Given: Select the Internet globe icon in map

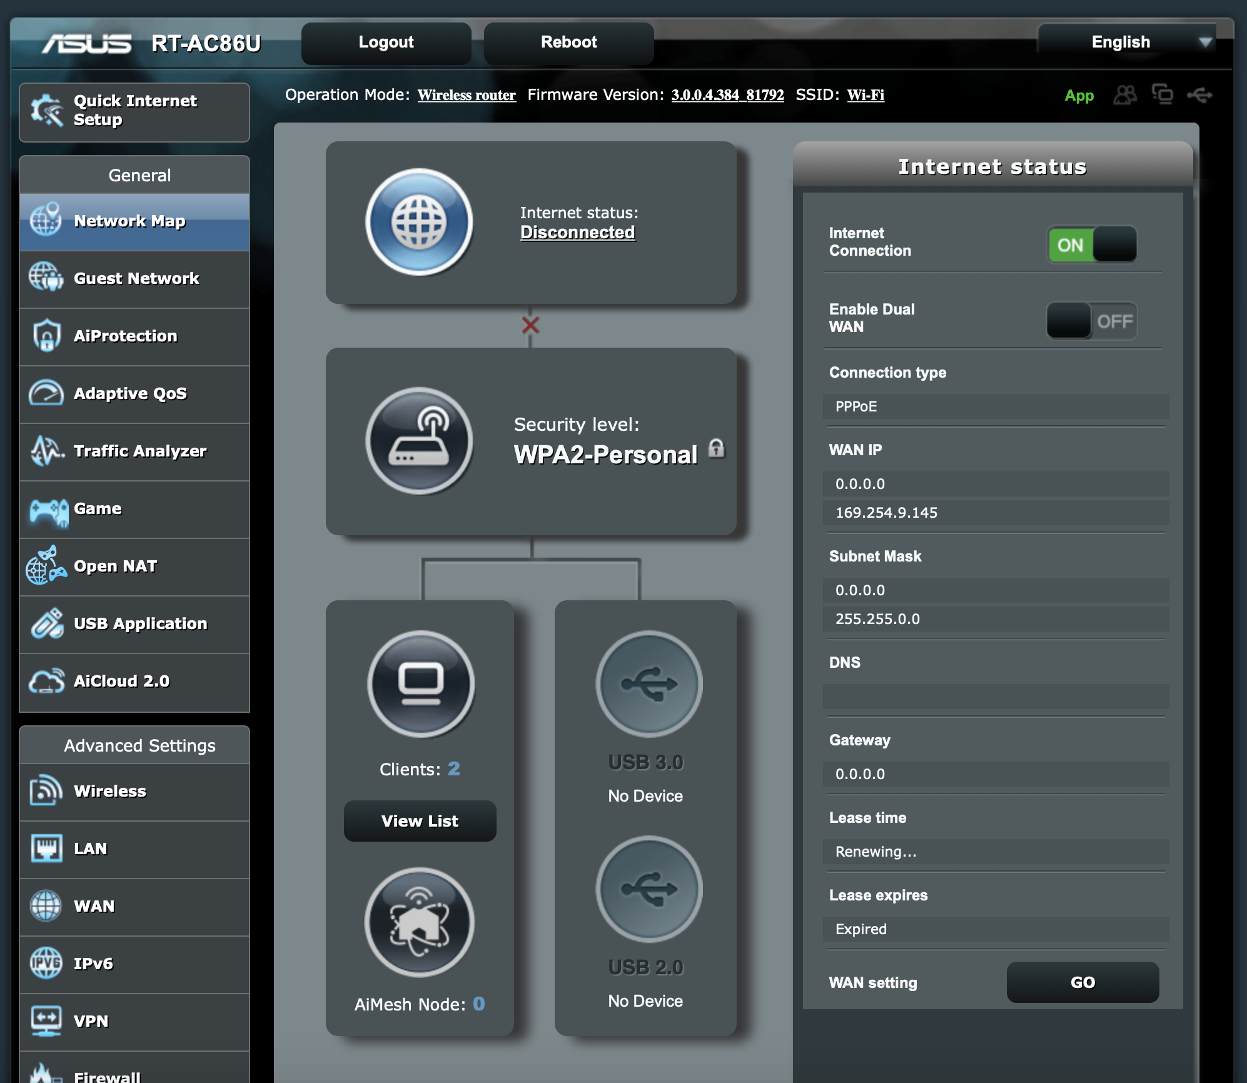Looking at the screenshot, I should point(420,222).
